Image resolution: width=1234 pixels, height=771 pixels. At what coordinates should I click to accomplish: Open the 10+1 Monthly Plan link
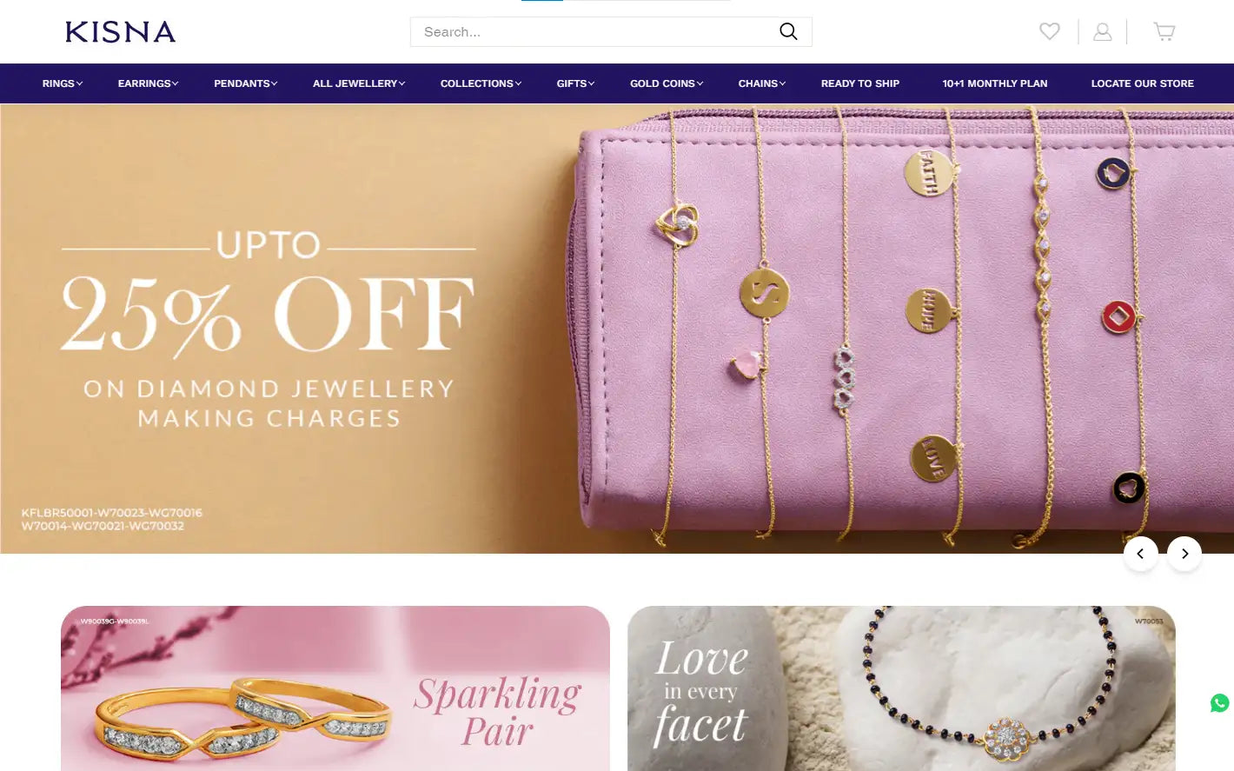[995, 83]
